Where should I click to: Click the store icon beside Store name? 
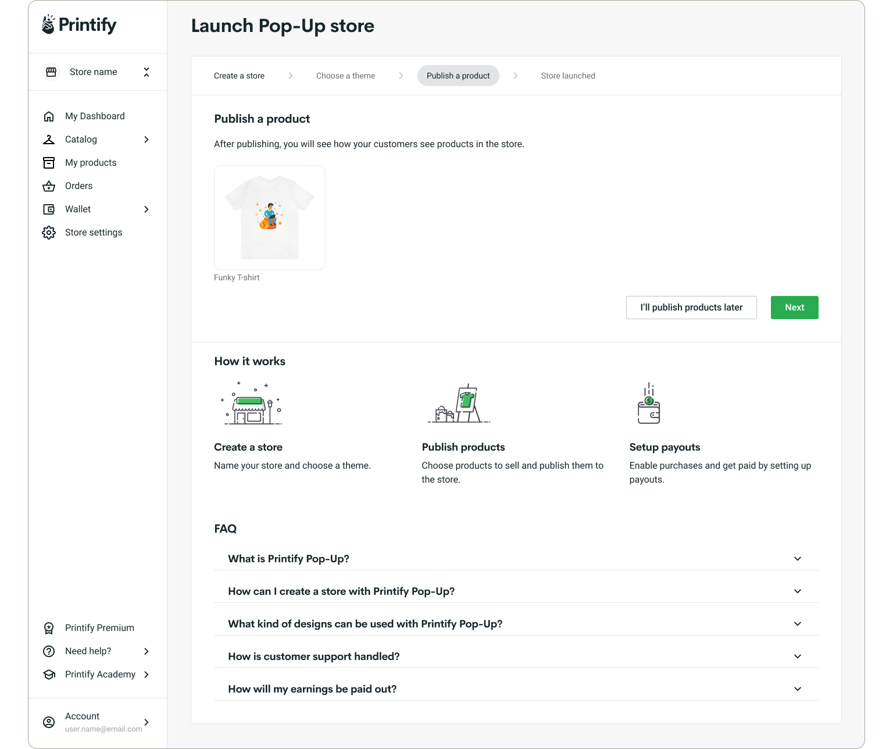[x=51, y=72]
